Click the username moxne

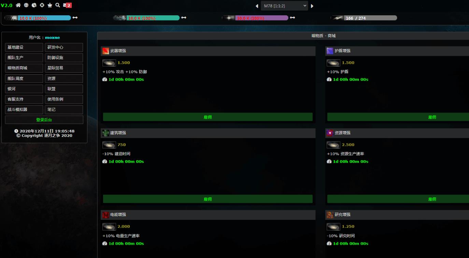click(x=53, y=37)
